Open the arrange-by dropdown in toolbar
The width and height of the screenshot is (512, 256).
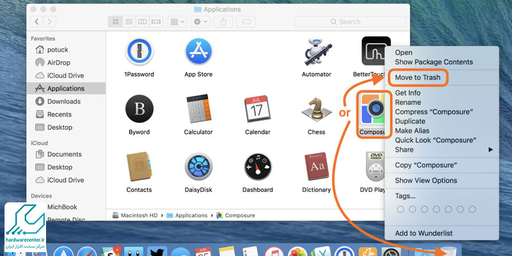pos(177,22)
